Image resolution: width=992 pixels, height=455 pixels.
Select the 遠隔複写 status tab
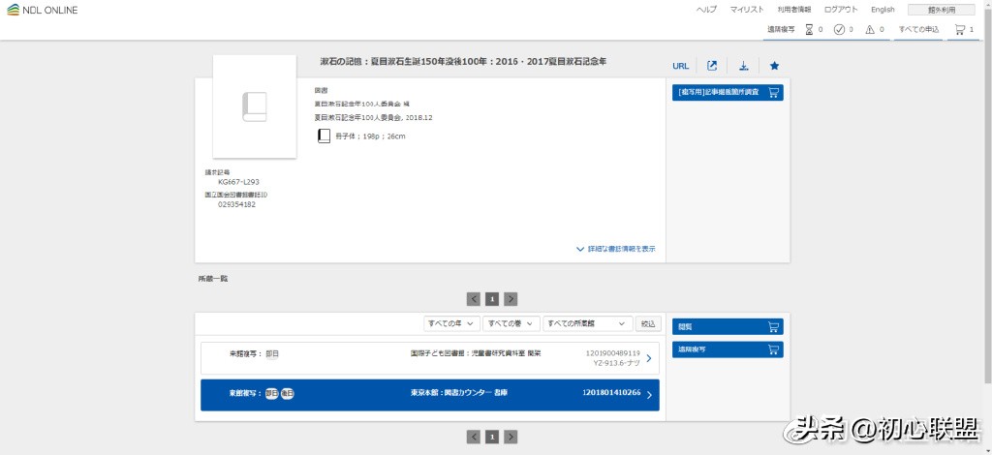click(x=781, y=29)
